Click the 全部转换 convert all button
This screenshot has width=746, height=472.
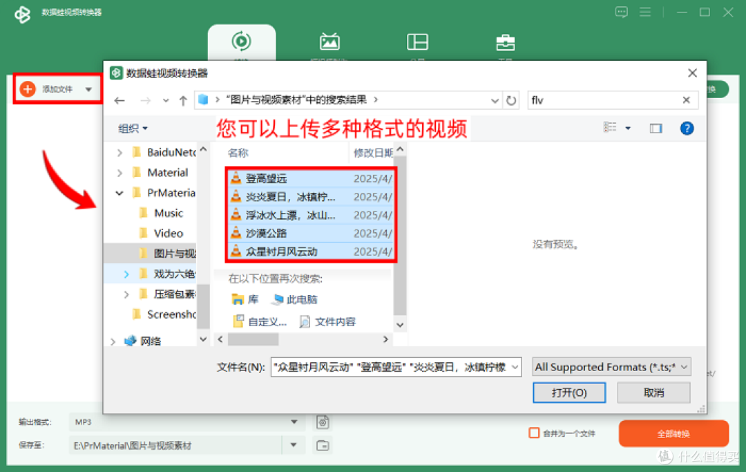pos(673,433)
